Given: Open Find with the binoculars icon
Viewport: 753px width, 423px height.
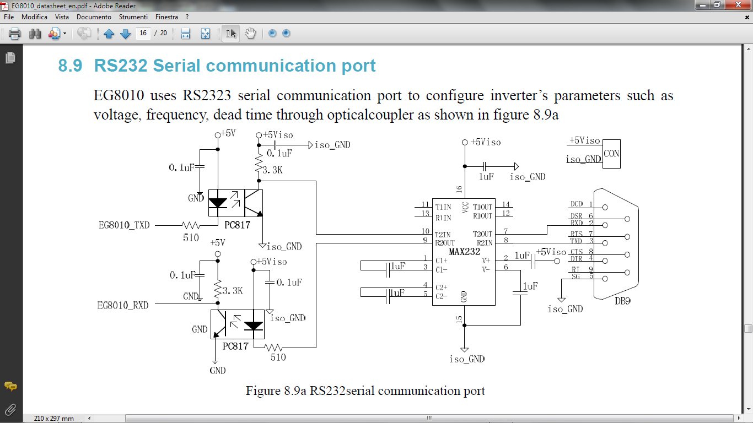Looking at the screenshot, I should pos(35,34).
